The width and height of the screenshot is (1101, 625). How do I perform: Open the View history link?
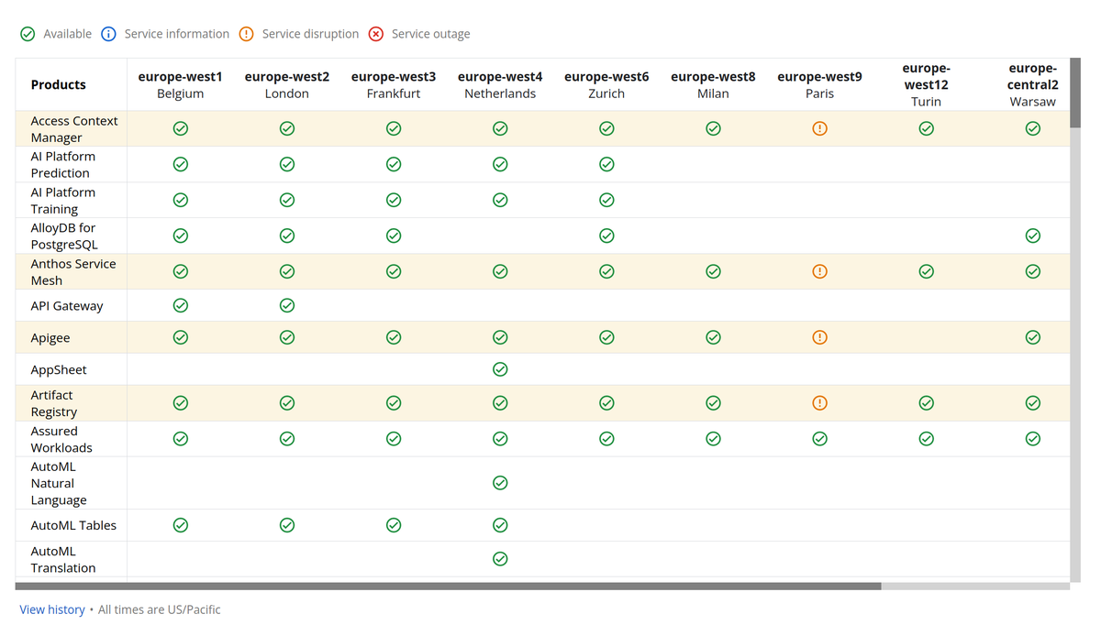[x=52, y=609]
